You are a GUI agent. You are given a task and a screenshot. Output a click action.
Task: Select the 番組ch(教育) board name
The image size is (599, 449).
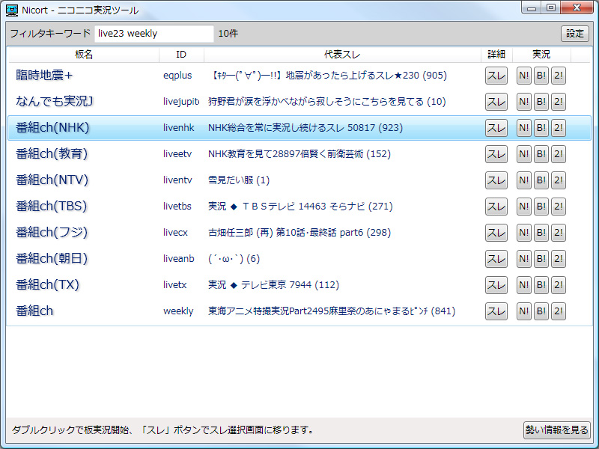(x=52, y=153)
